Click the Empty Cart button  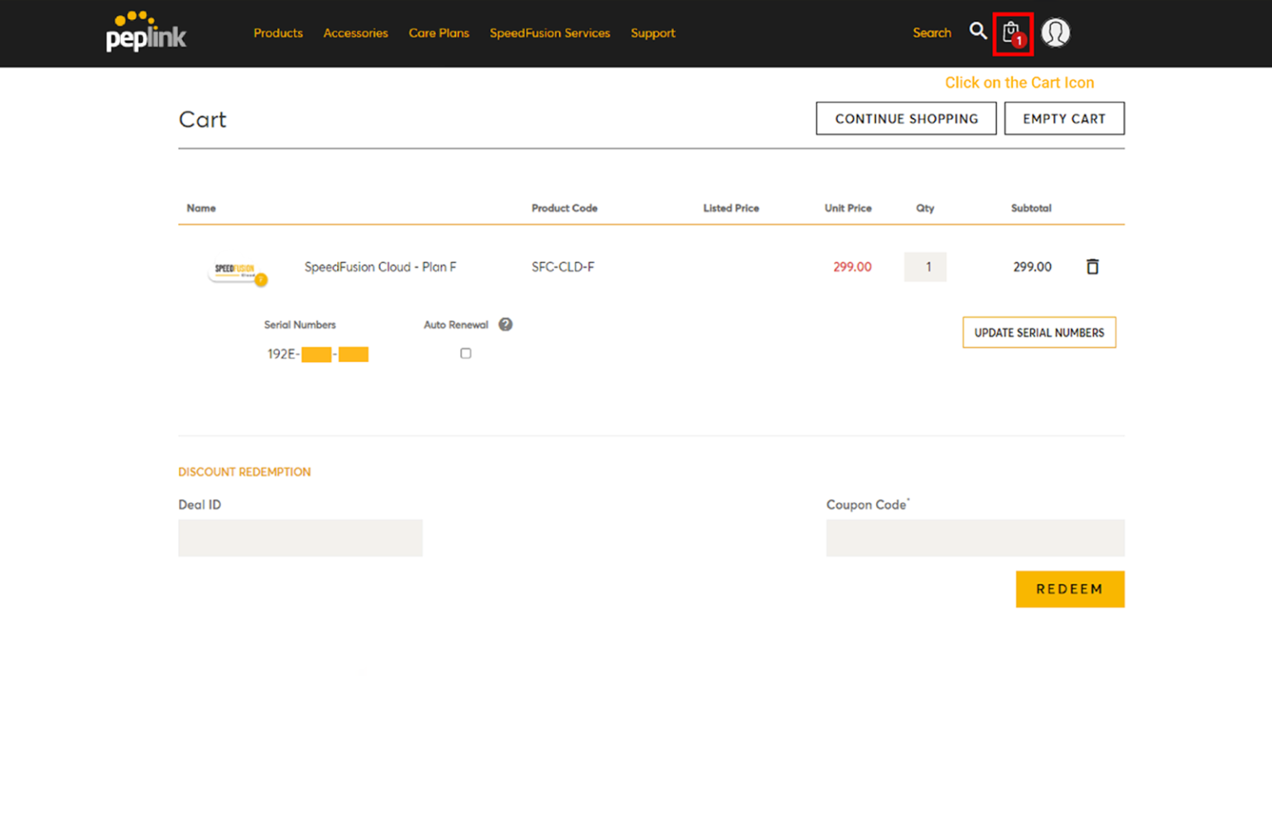coord(1064,118)
